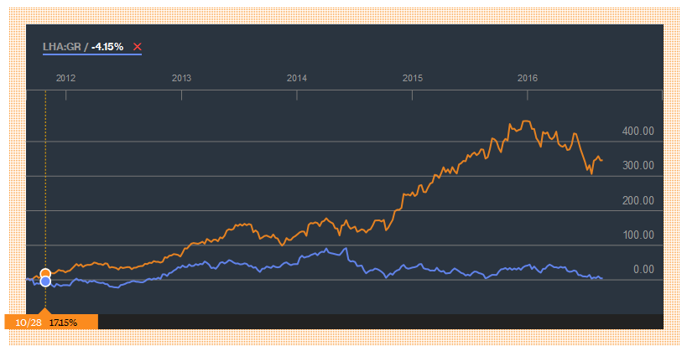Click the 200.00 y-axis label

(x=637, y=200)
